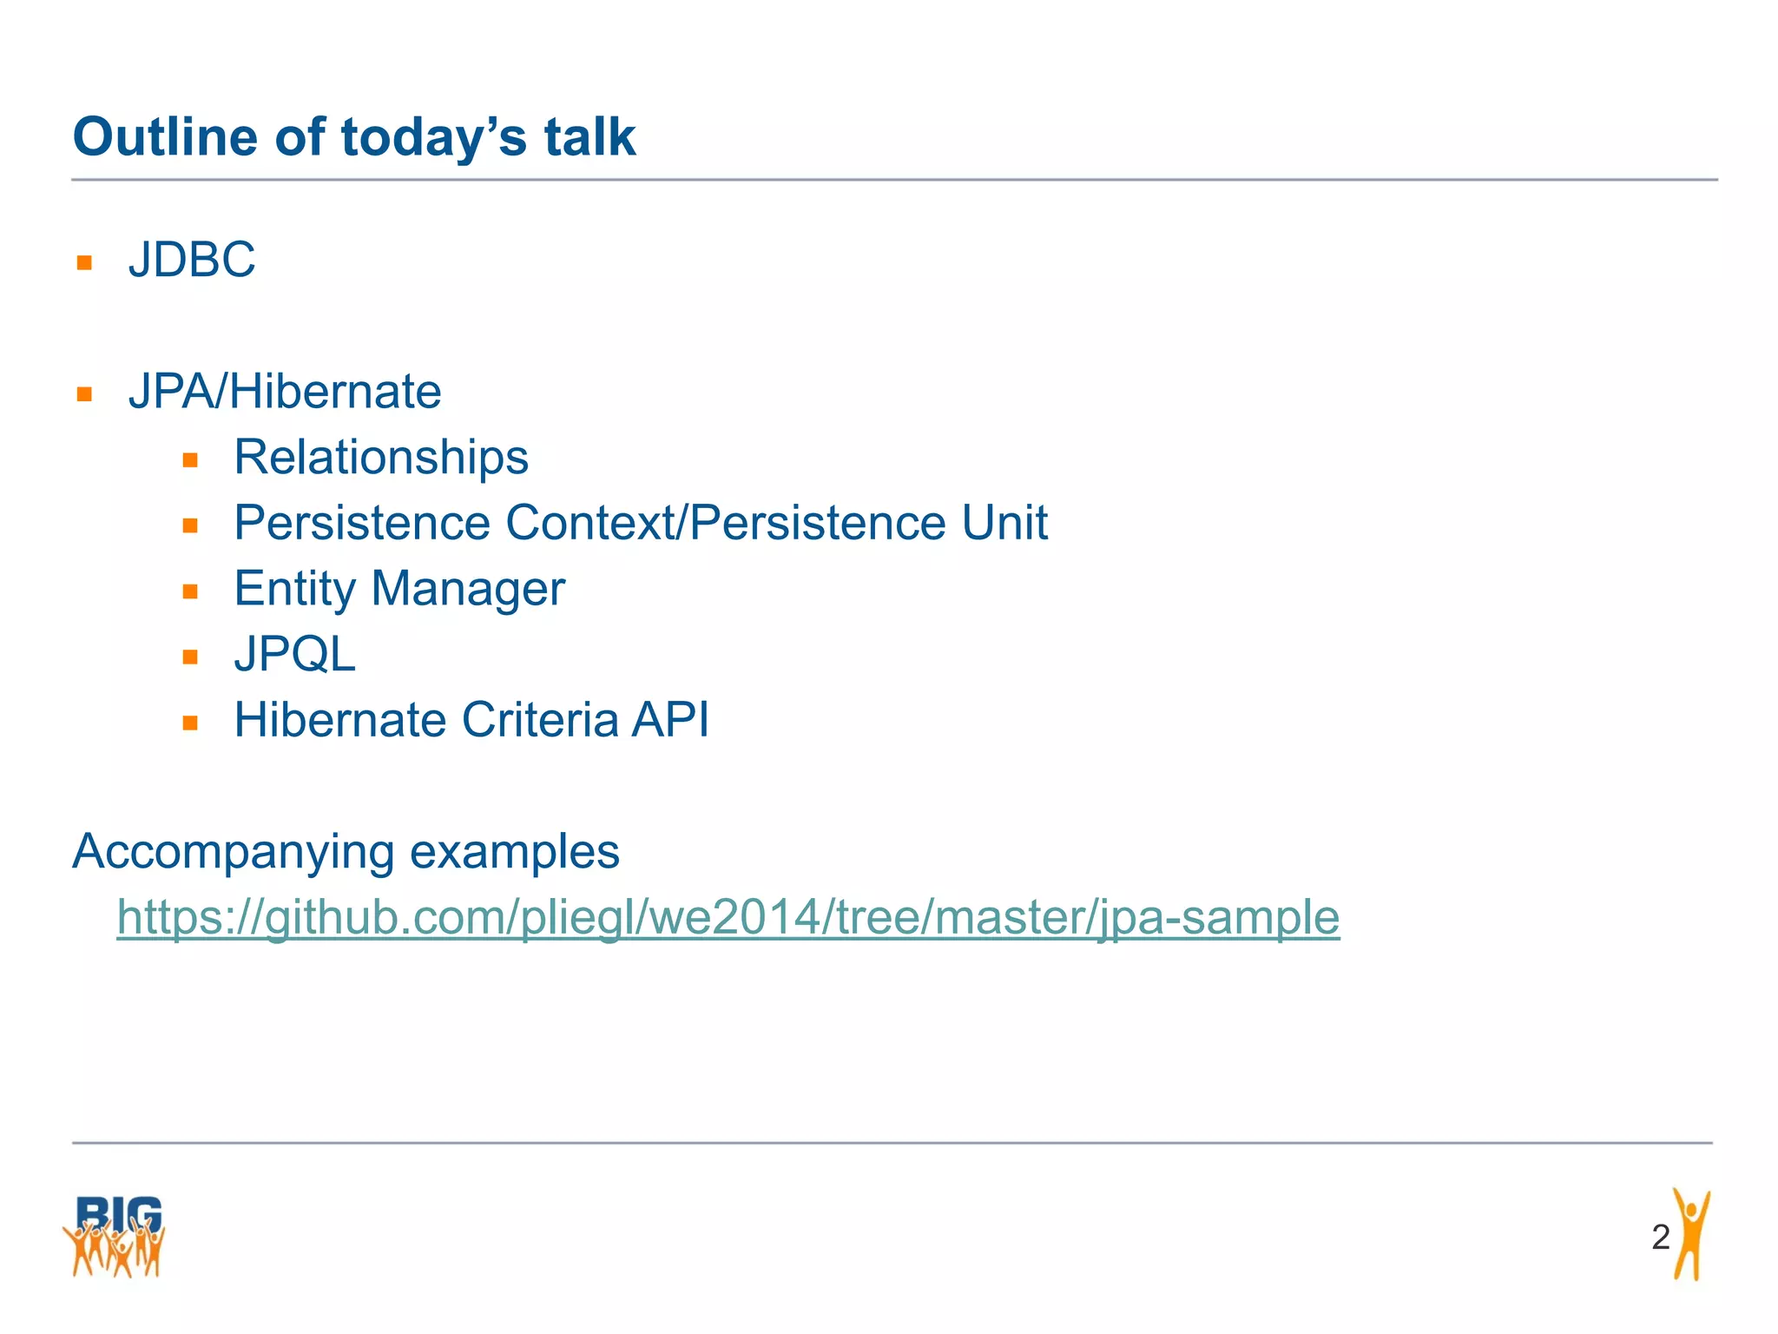Click the orange jumping person icon
This screenshot has width=1778, height=1334.
point(1691,1234)
